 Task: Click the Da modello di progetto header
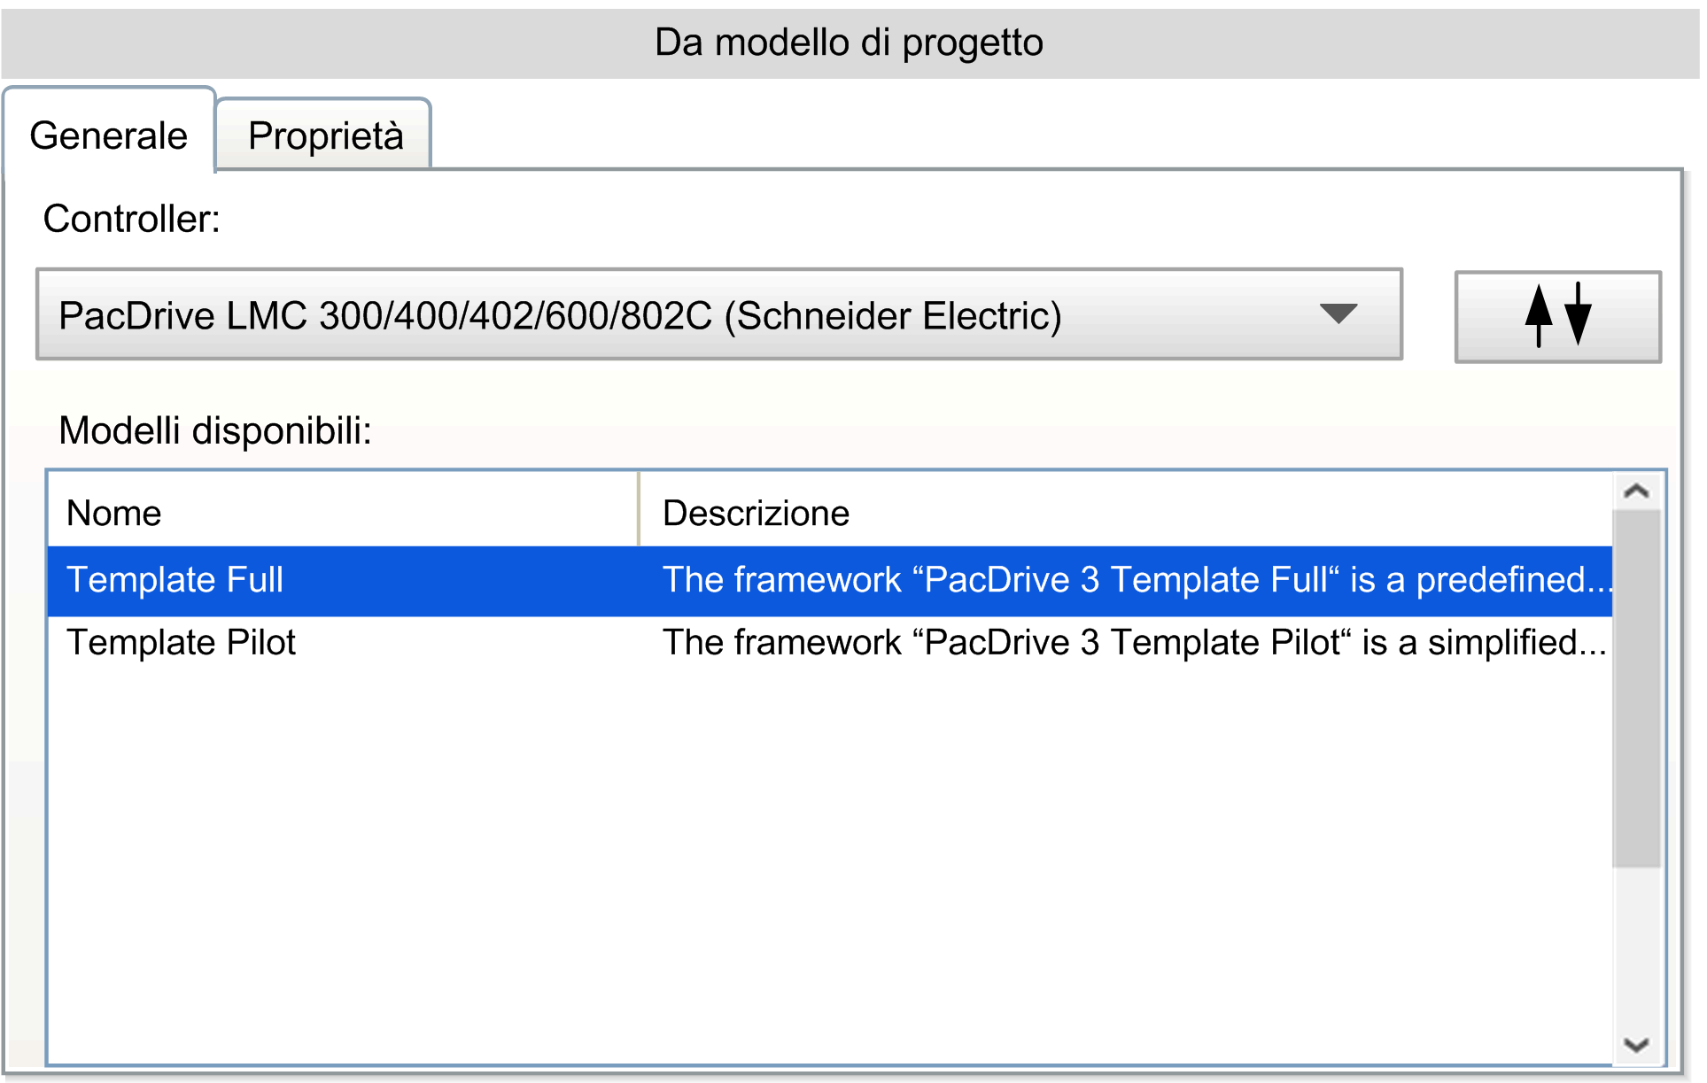click(x=849, y=43)
